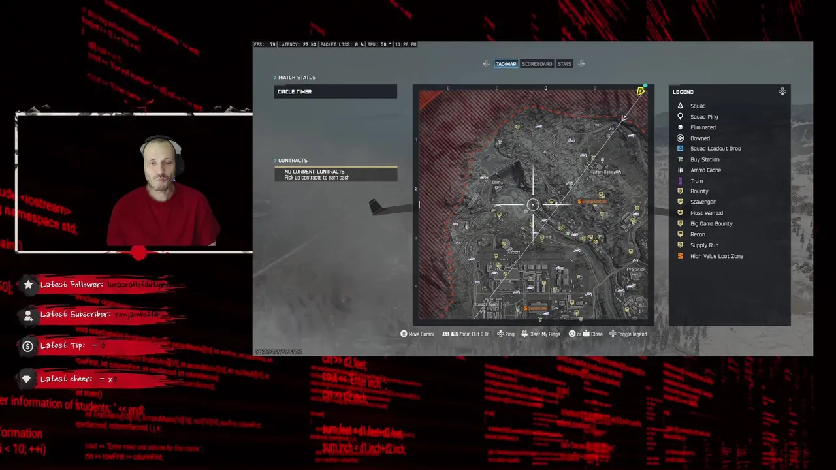Switch to the SCOREBOARD tab
Image resolution: width=836 pixels, height=470 pixels.
point(537,64)
